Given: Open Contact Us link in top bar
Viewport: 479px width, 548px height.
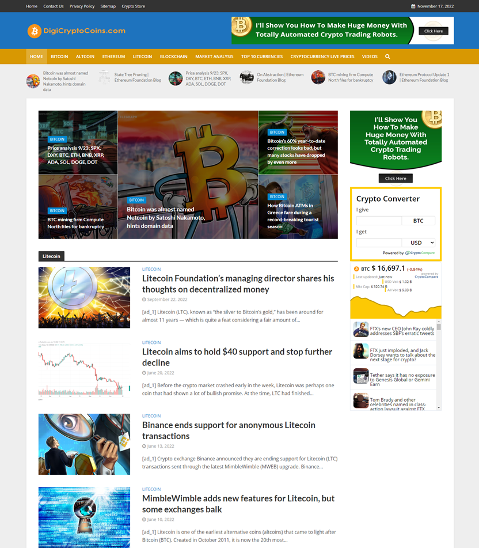Looking at the screenshot, I should [x=54, y=6].
